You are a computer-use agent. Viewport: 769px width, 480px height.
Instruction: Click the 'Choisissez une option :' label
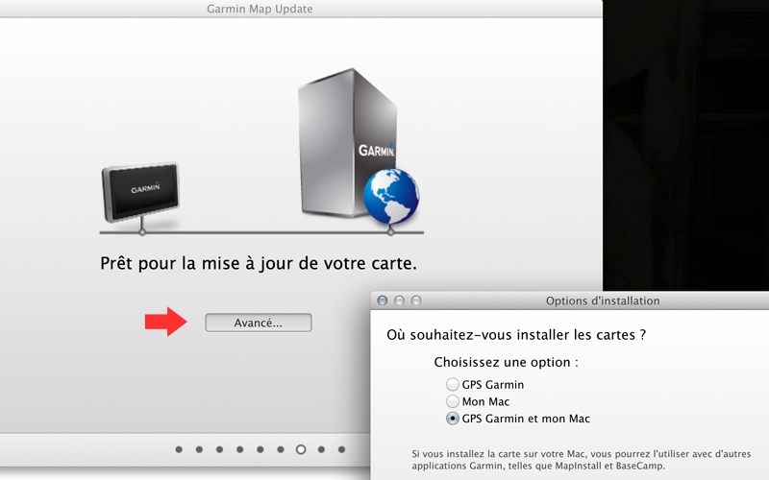(x=507, y=363)
